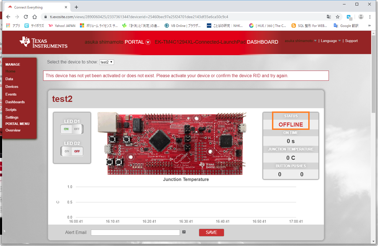Expand the asuka shimamoto account menu
The image size is (378, 246).
[301, 41]
